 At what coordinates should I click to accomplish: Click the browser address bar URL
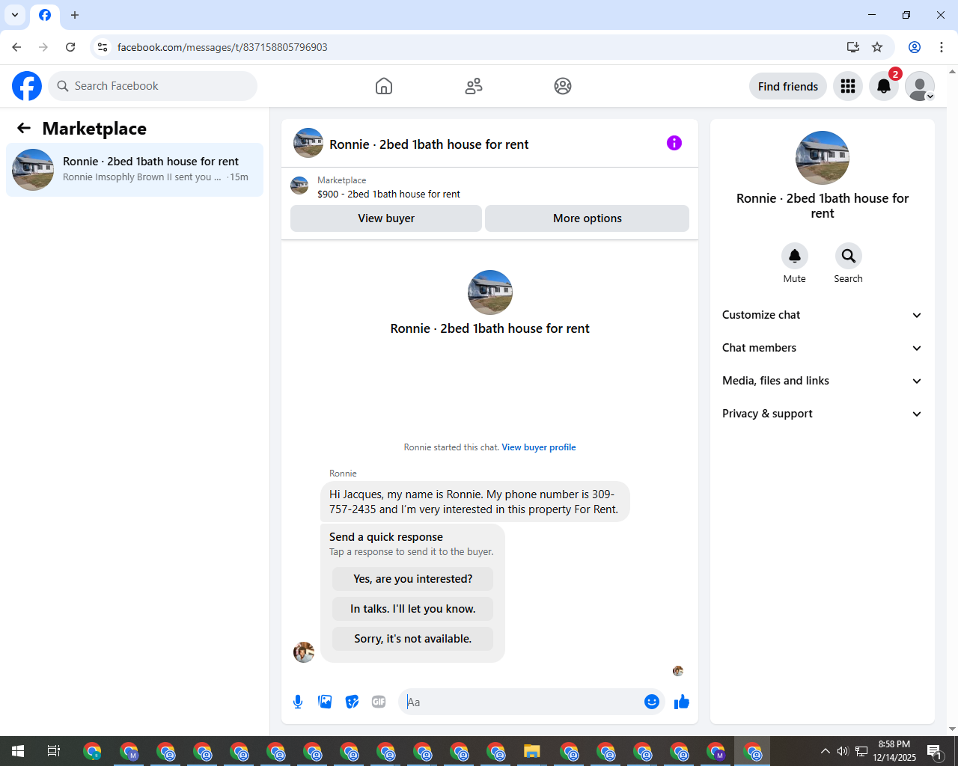click(x=222, y=47)
